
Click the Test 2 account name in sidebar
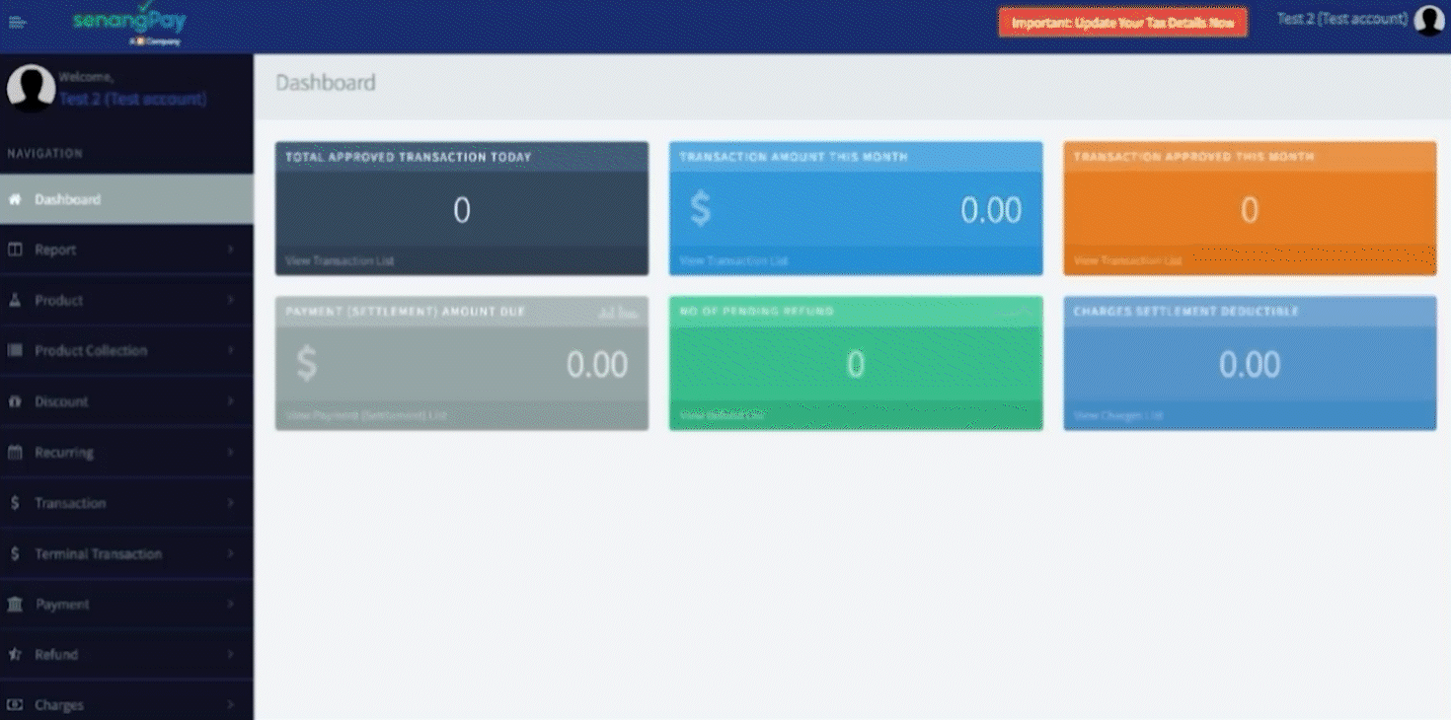pyautogui.click(x=132, y=99)
